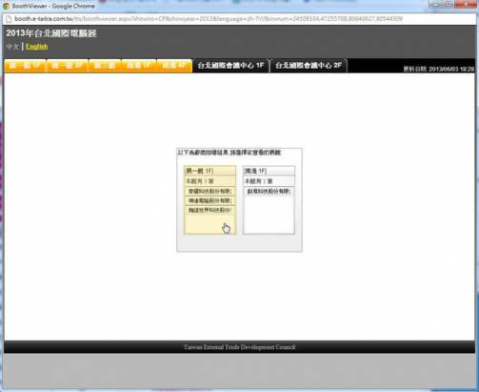This screenshot has height=392, width=479.
Task: Switch language to 中文
Action: click(12, 47)
